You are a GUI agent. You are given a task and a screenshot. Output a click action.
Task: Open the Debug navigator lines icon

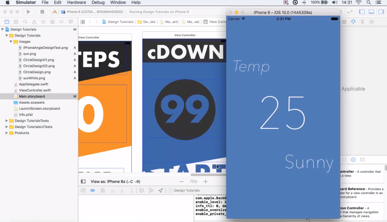[52, 22]
